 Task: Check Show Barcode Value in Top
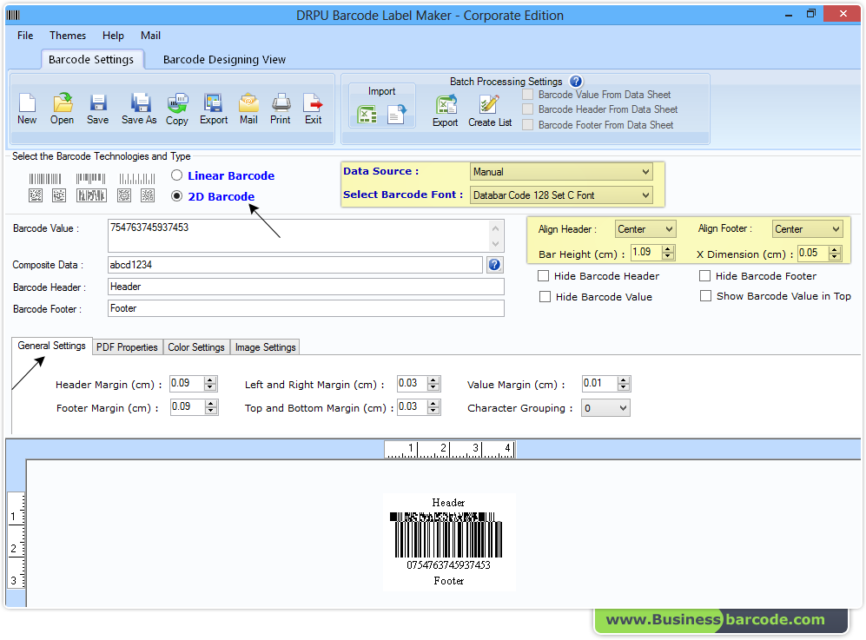click(705, 295)
